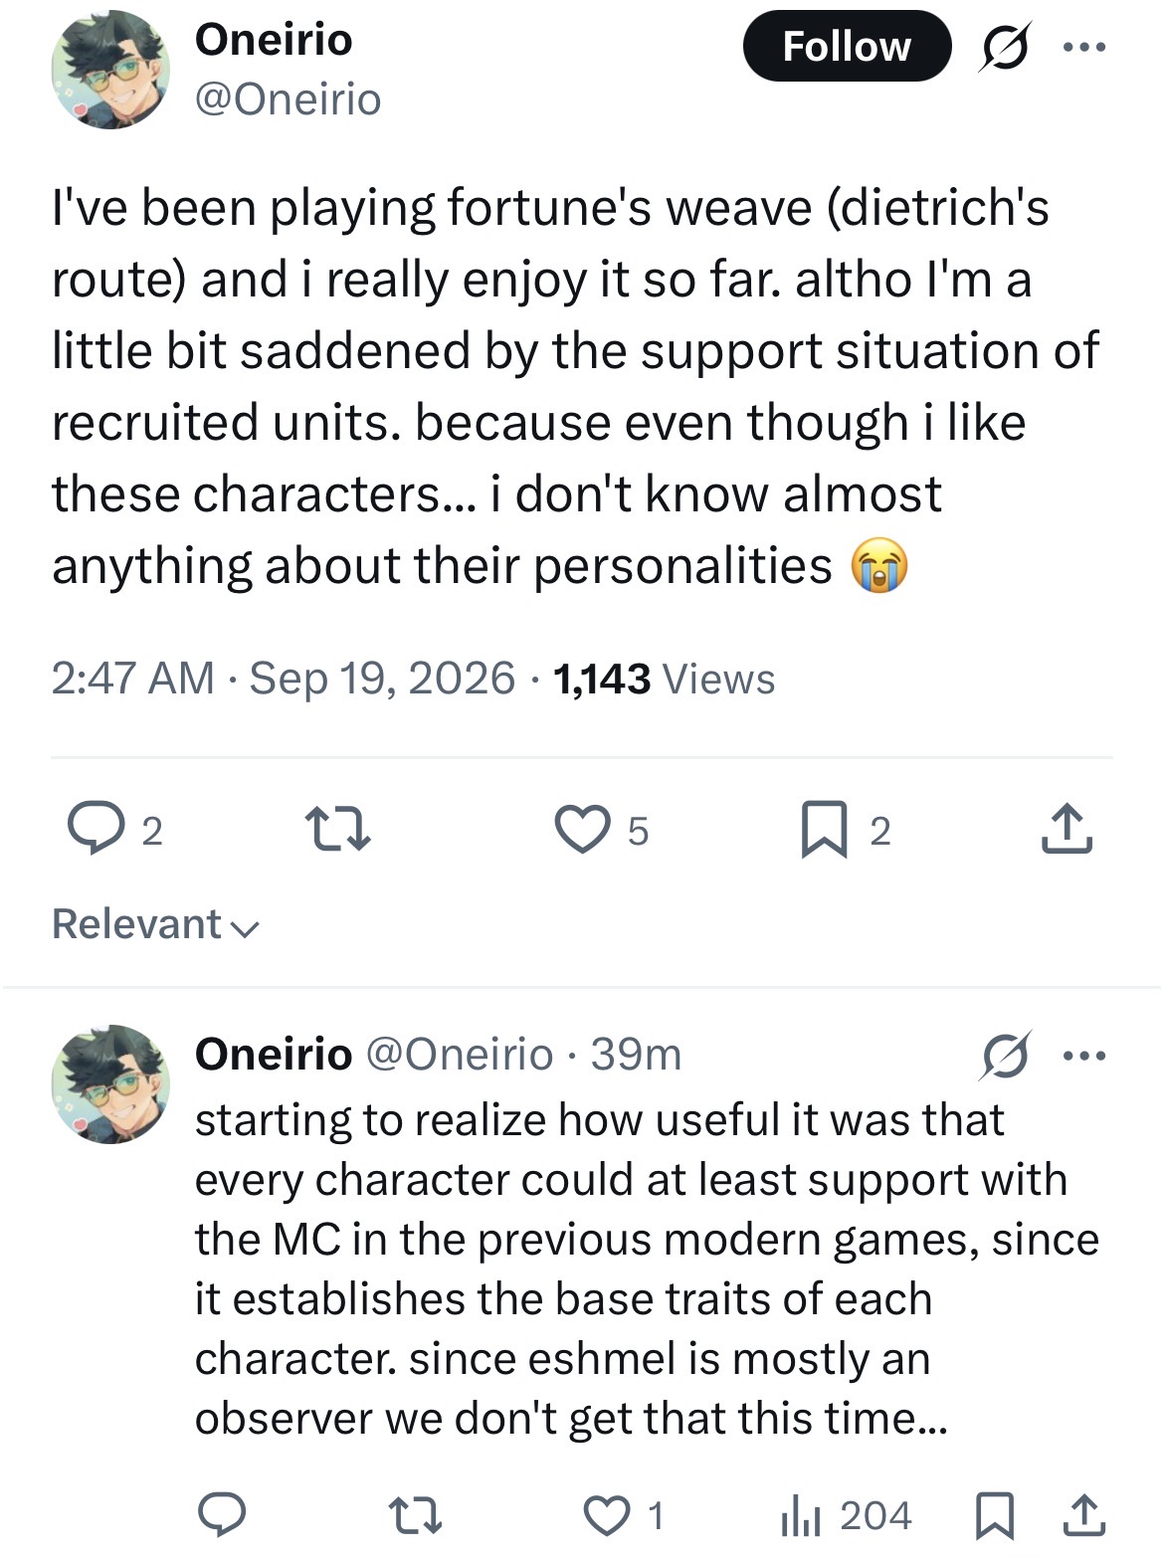Image resolution: width=1164 pixels, height=1559 pixels.
Task: Share the reply tweet
Action: [1084, 1514]
